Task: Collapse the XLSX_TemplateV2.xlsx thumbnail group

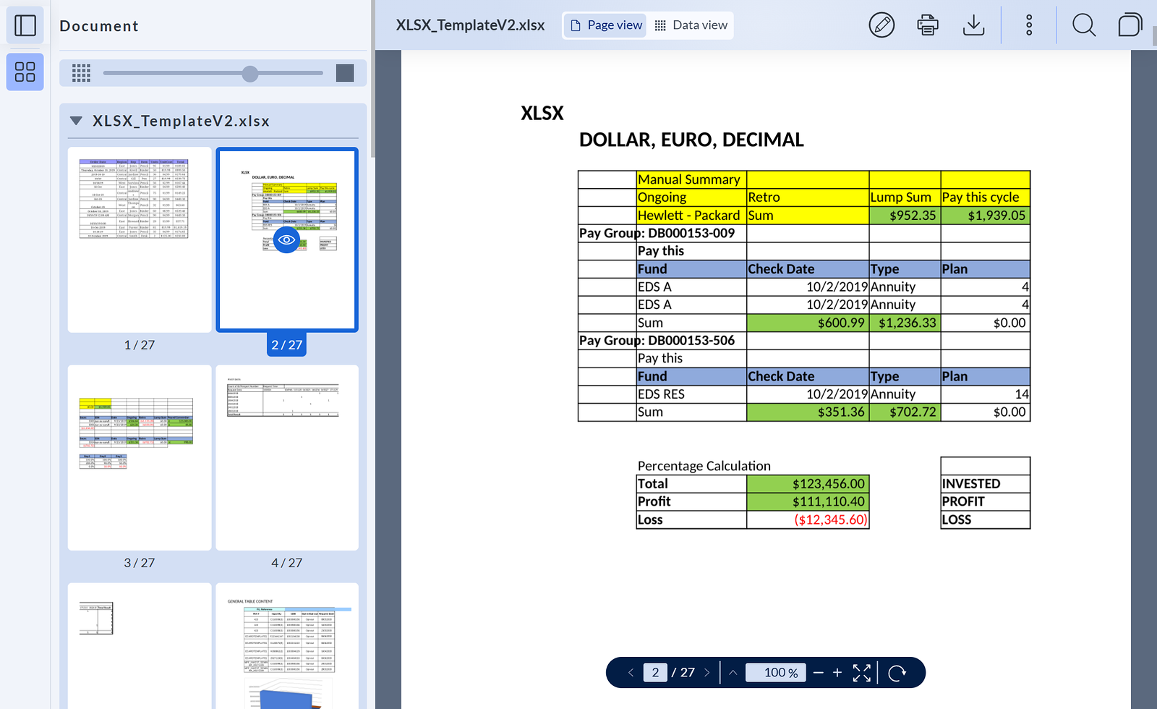Action: point(76,121)
